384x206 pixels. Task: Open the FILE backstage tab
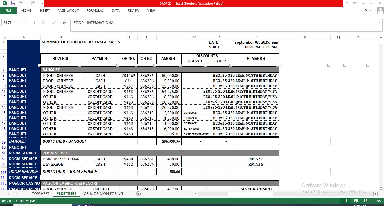pyautogui.click(x=8, y=10)
